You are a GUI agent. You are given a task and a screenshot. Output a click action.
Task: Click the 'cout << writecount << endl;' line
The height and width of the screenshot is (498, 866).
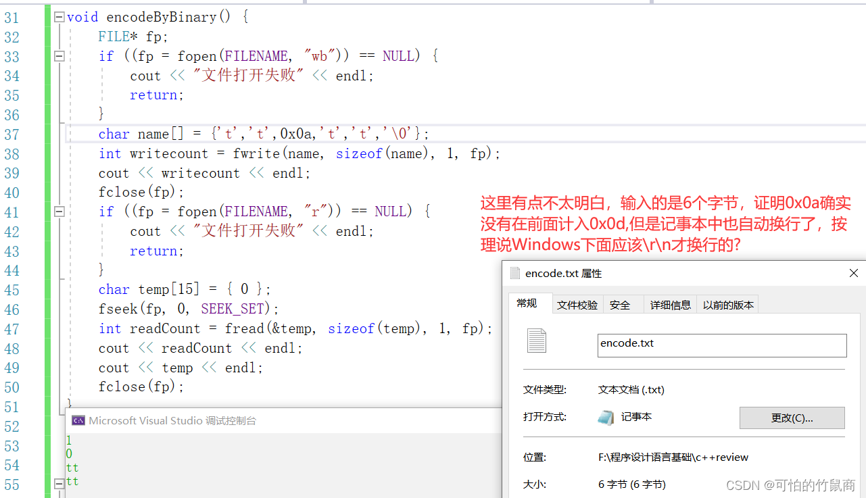coord(205,173)
